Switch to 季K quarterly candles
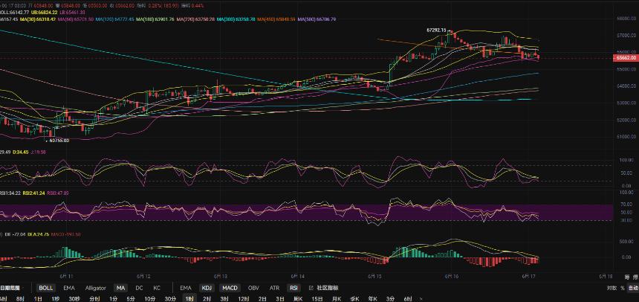This screenshot has height=302, width=639. coord(355,299)
